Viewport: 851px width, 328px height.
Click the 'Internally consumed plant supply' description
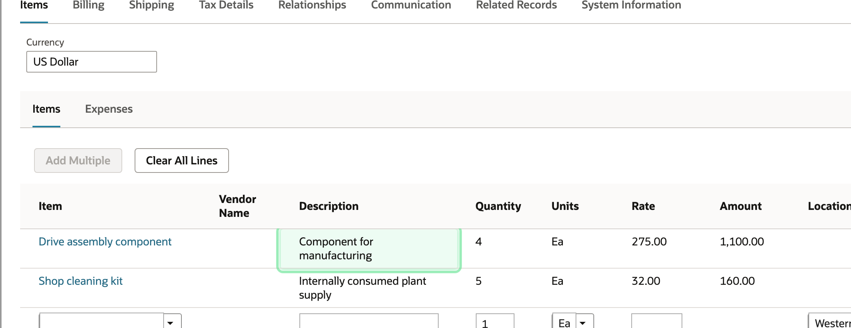click(362, 288)
